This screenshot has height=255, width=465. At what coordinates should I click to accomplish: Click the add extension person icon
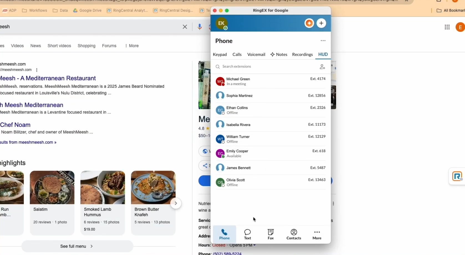pos(322,66)
